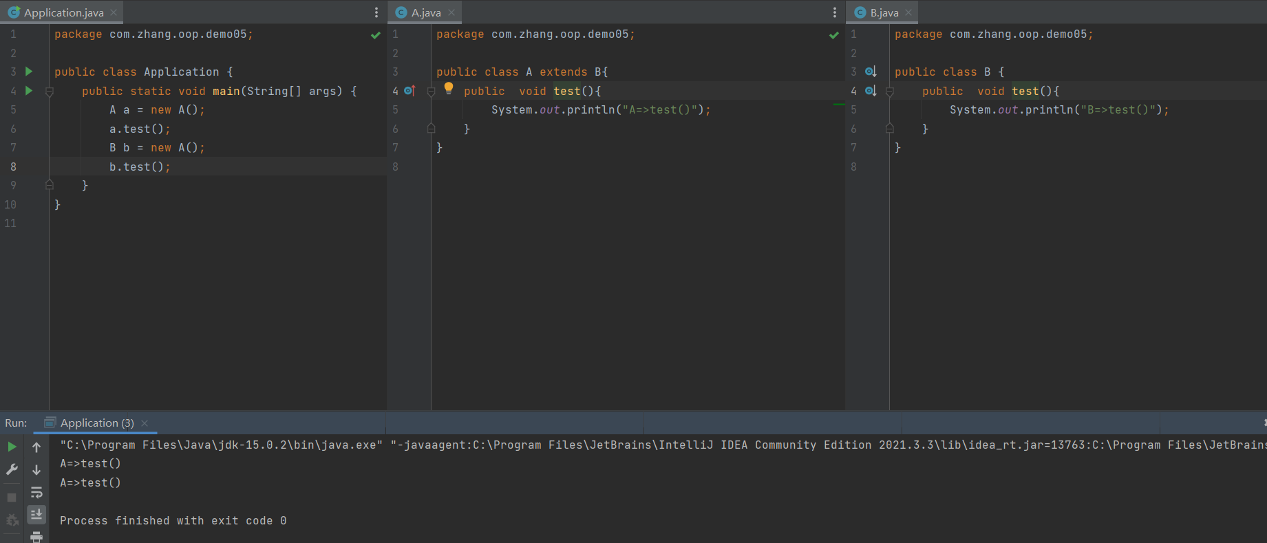
Task: Click the Down arrow in Run console toolbar
Action: (36, 469)
